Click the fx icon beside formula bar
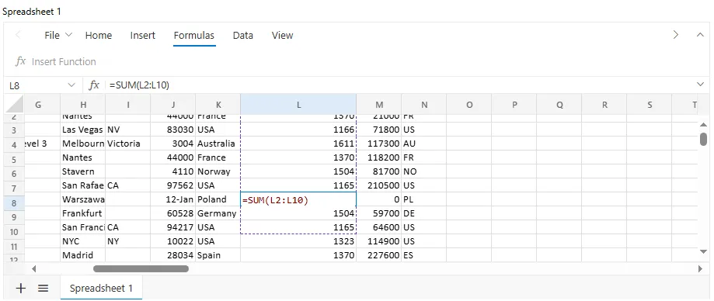This screenshot has width=714, height=301. [x=94, y=85]
